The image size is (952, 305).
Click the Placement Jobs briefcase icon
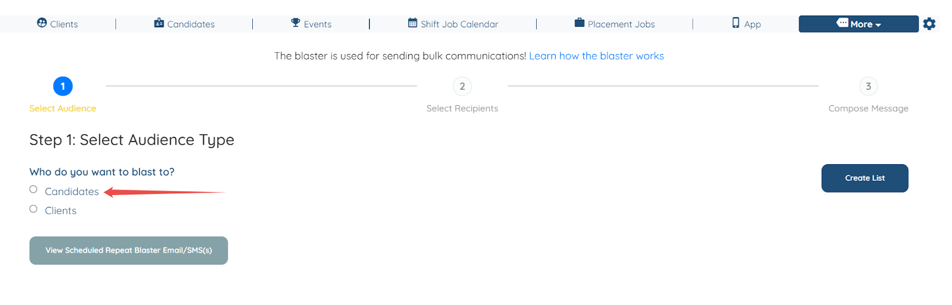click(580, 23)
